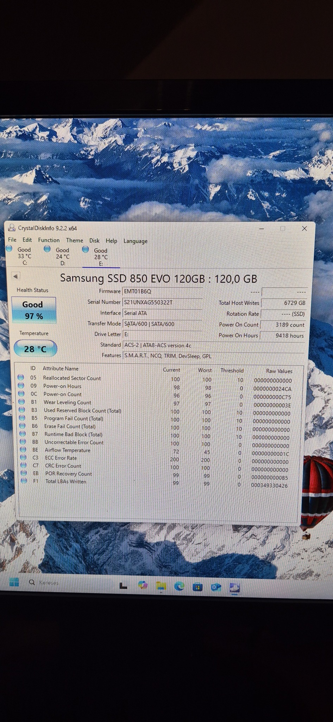
Task: Click the 28 °C temperature button
Action: (35, 349)
